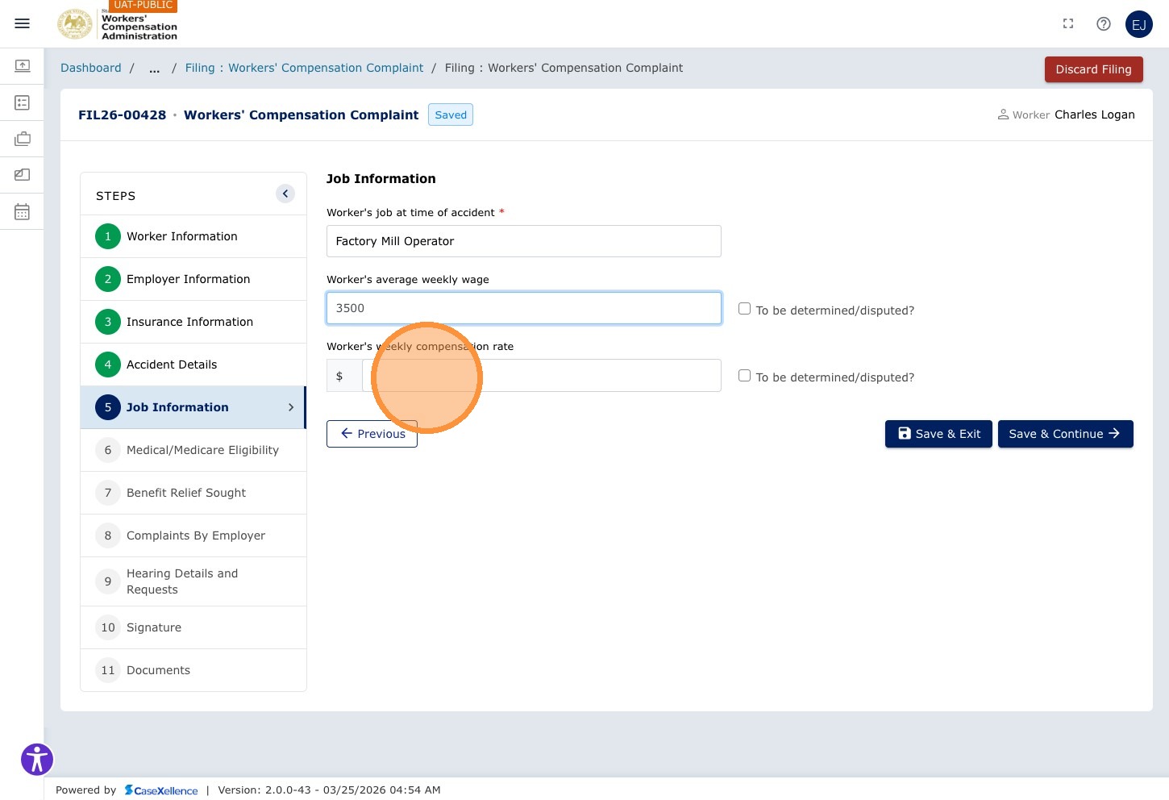Open Filing : Workers' Compensation Complaint breadcrumb link

pos(304,68)
